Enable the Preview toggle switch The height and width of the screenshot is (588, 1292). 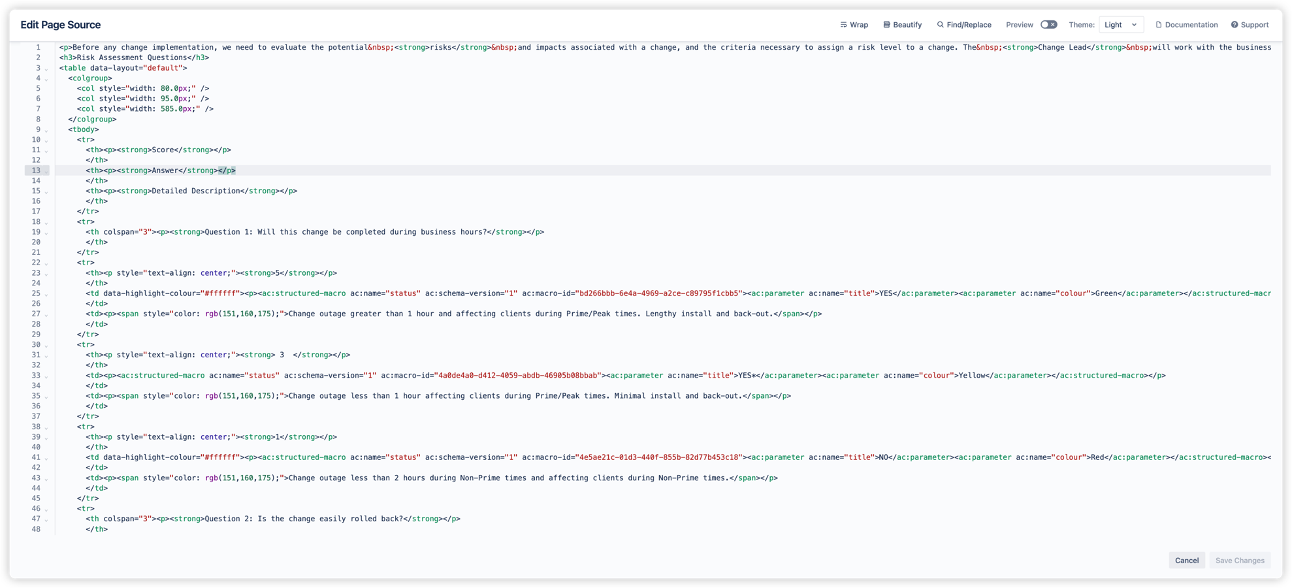tap(1049, 24)
